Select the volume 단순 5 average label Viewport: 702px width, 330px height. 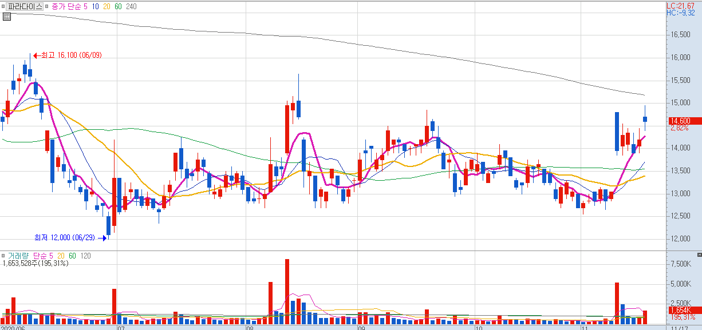point(44,256)
